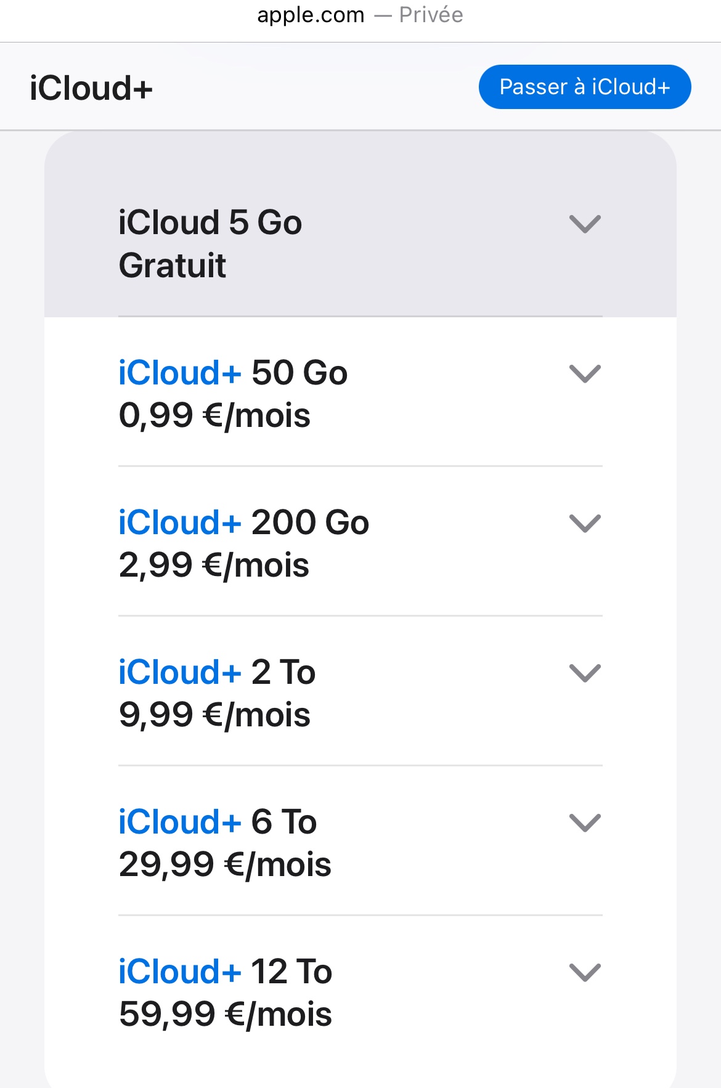Tap the Passer à iCloud+ button
The image size is (721, 1088).
[584, 87]
